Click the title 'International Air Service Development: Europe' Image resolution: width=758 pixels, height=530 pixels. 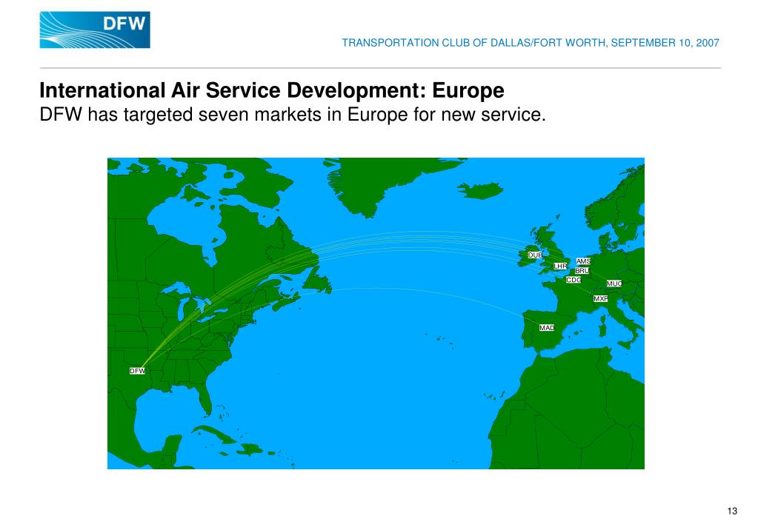click(x=272, y=90)
